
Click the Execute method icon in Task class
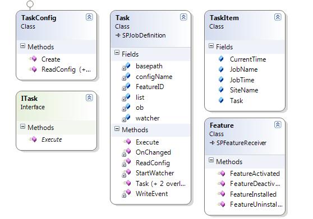[x=127, y=142]
